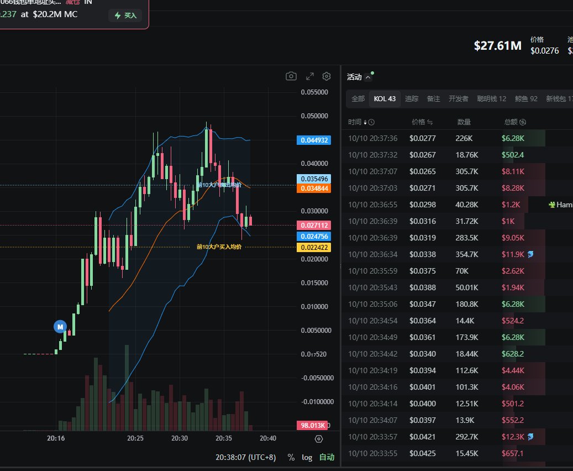Open chart settings gear icon

point(327,76)
